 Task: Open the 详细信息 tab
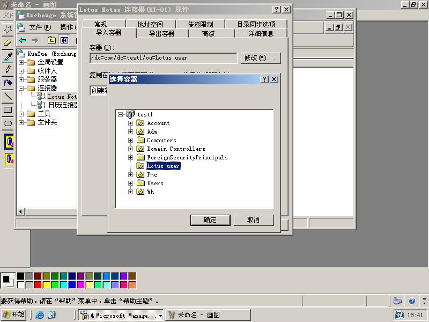pos(261,33)
